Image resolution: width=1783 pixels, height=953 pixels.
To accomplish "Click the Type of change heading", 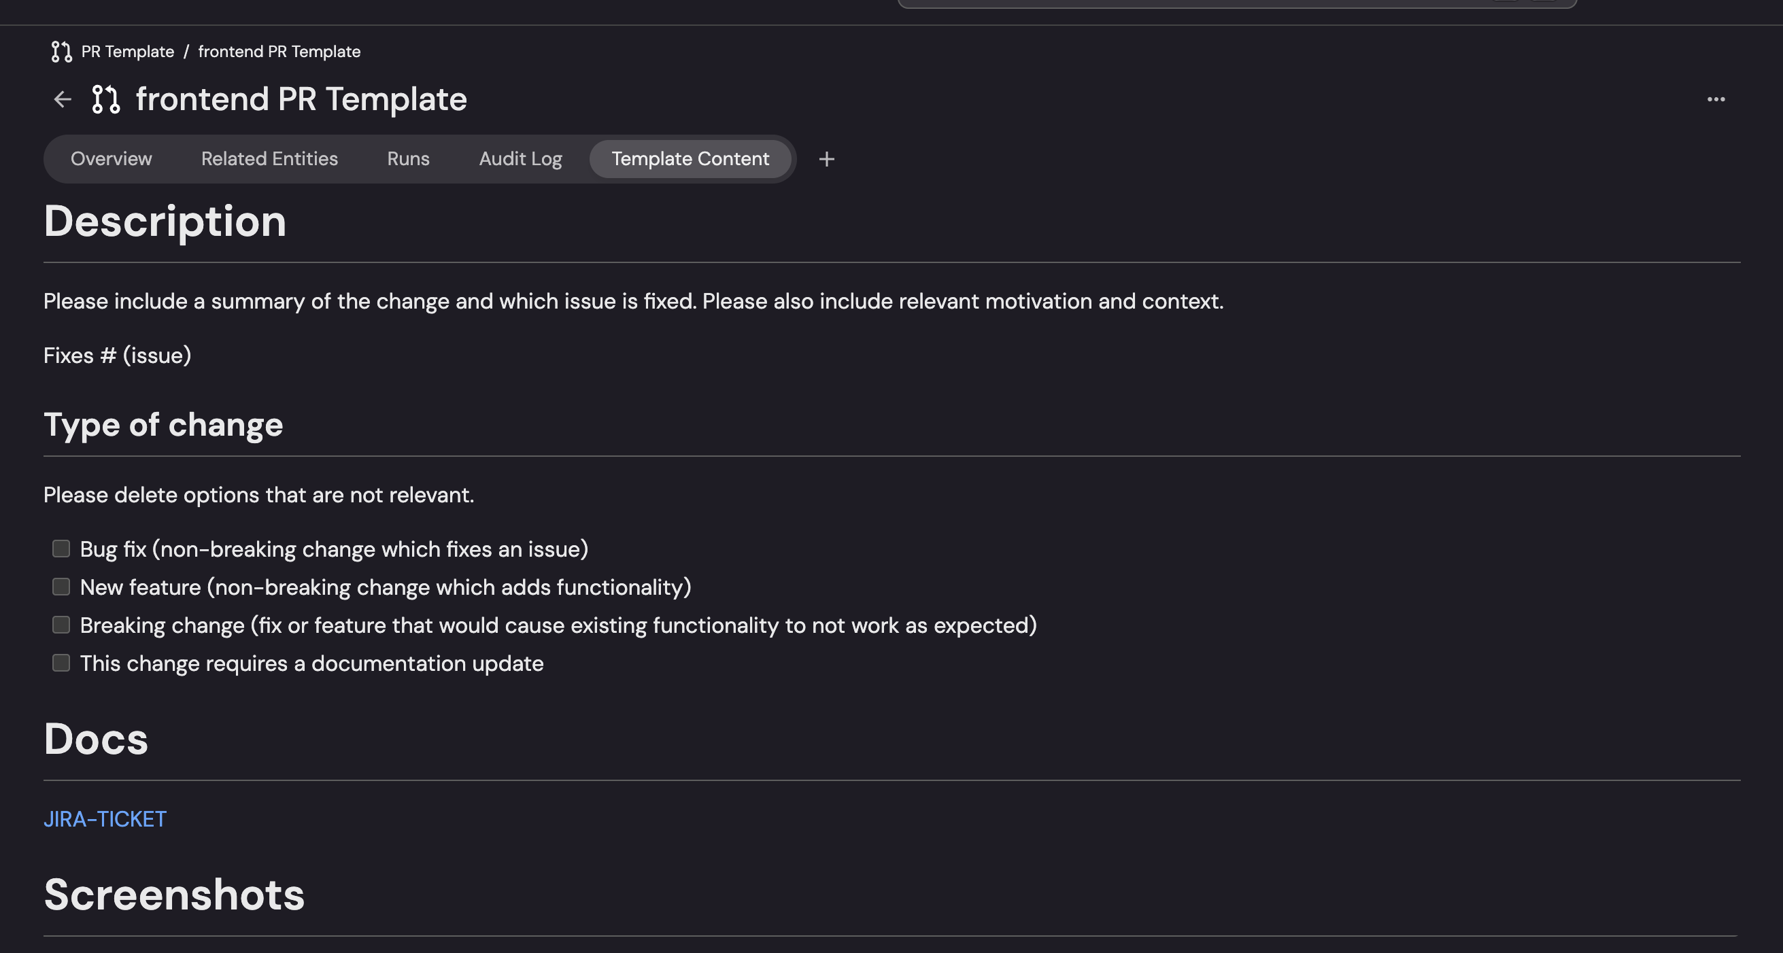I will click(163, 424).
